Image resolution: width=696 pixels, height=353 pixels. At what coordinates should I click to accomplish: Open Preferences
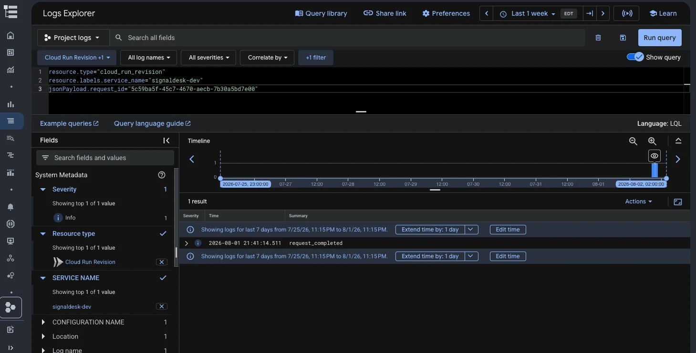pos(446,13)
